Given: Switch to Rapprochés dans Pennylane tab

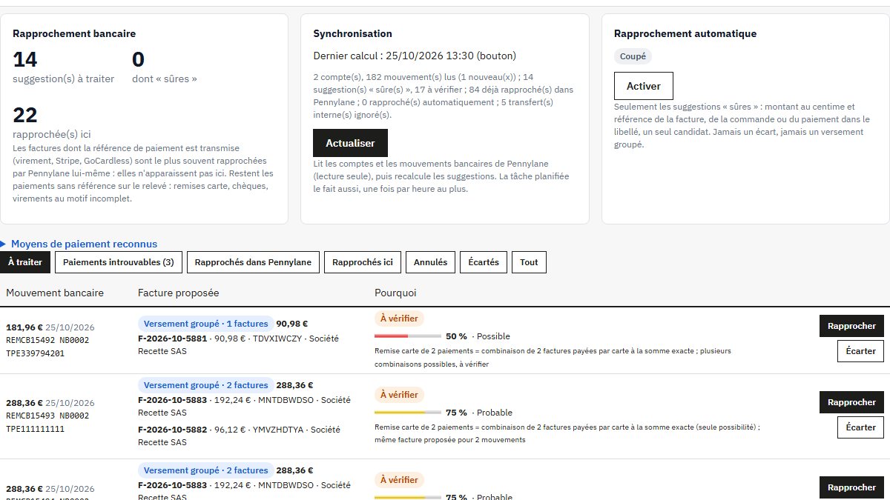Looking at the screenshot, I should 254,262.
